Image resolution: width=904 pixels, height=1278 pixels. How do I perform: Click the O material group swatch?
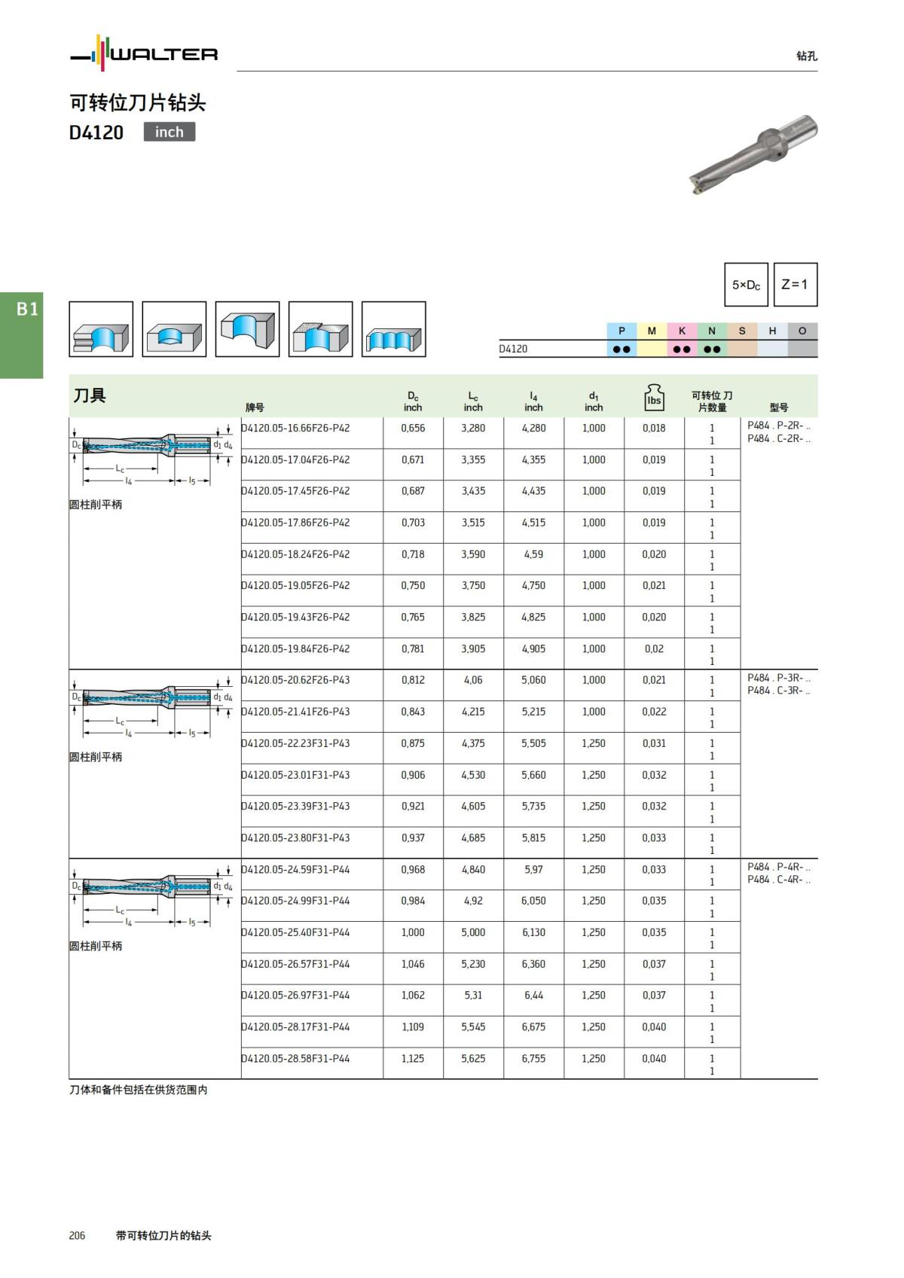[x=802, y=331]
